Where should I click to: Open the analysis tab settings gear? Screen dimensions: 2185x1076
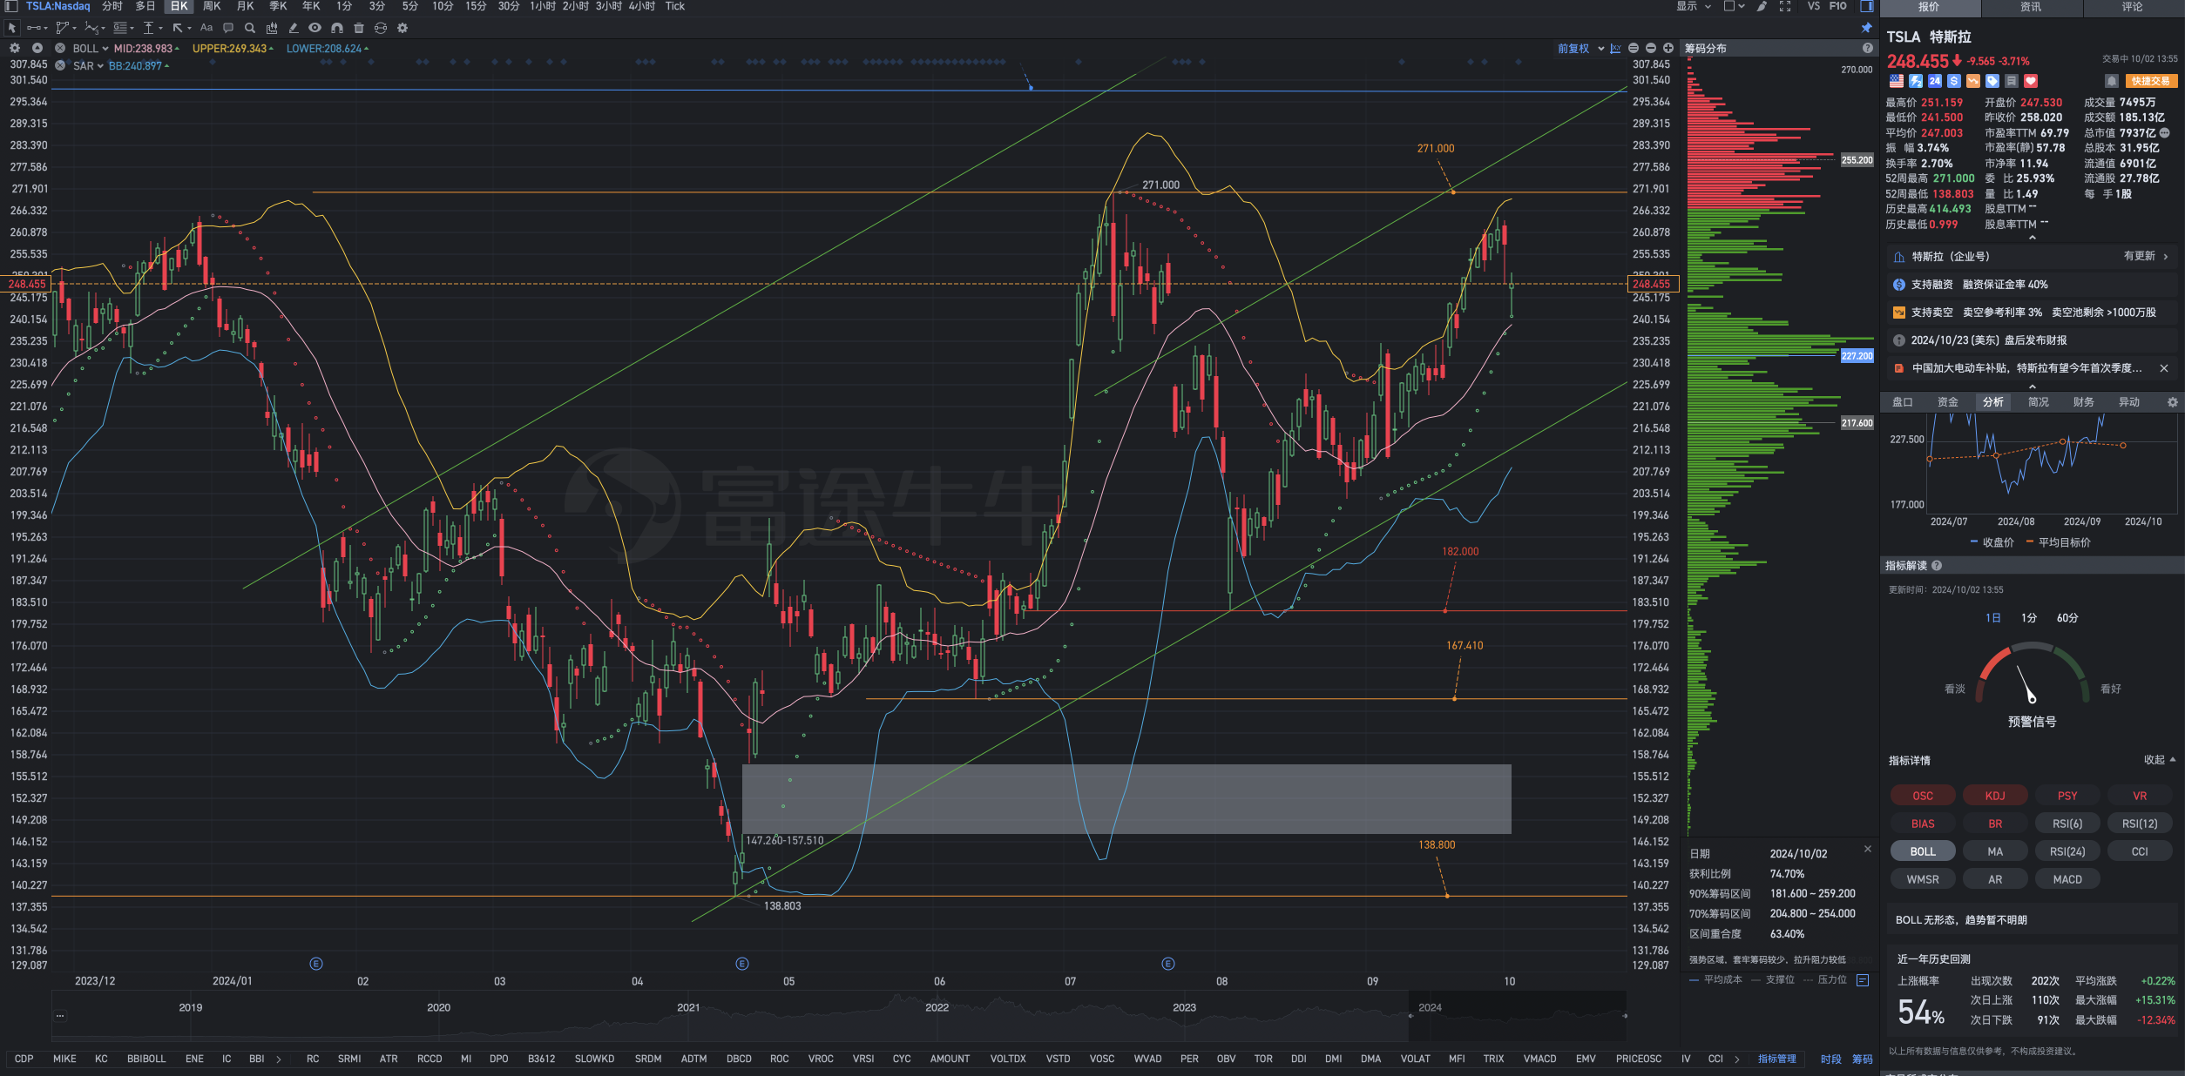click(x=2173, y=402)
